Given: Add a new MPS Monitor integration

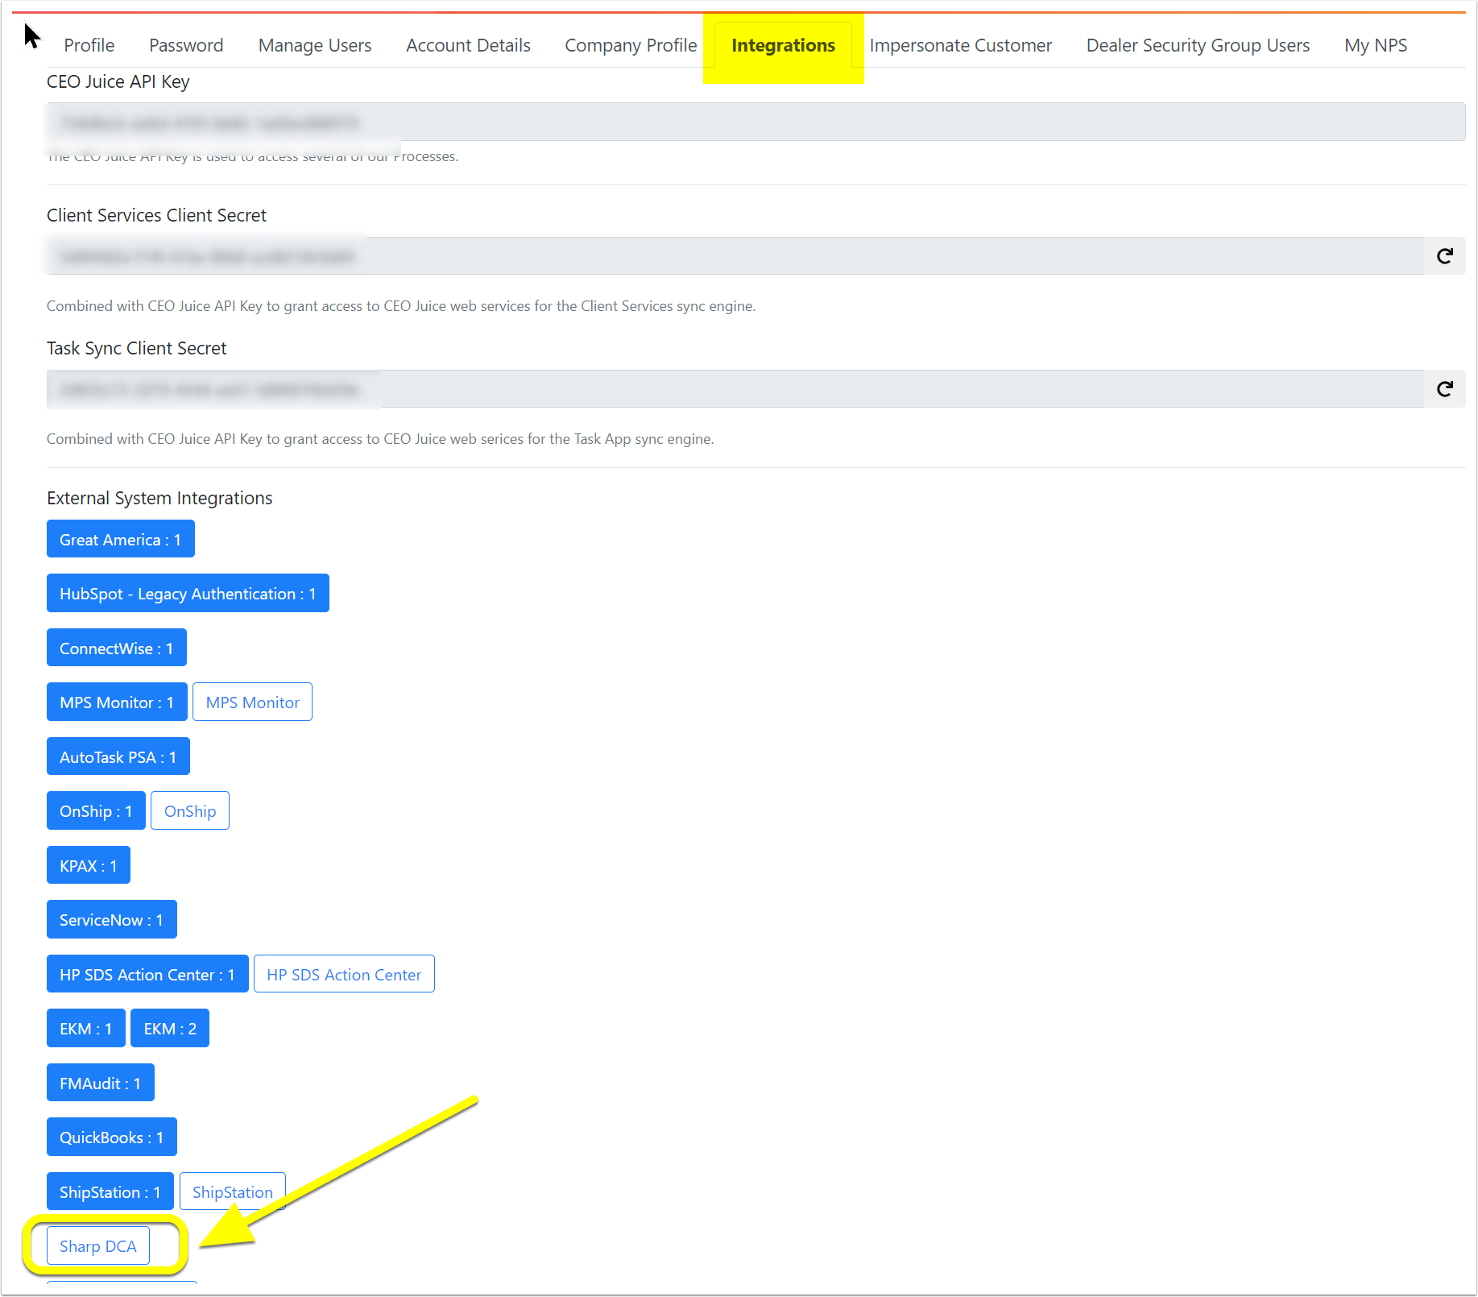Looking at the screenshot, I should click(x=252, y=702).
